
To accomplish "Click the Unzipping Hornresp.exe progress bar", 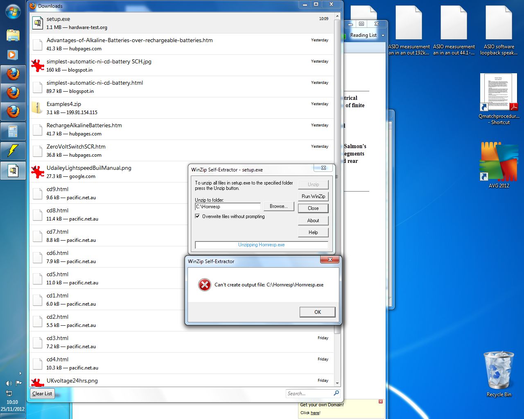I will click(x=262, y=245).
